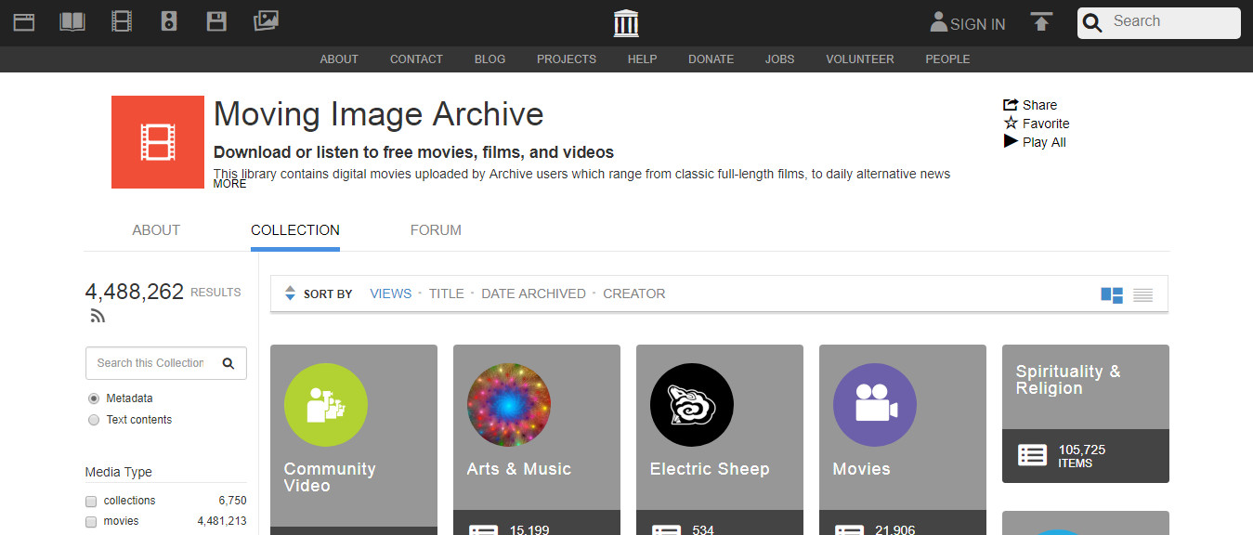
Task: Open the Texts book icon
Action: point(72,21)
